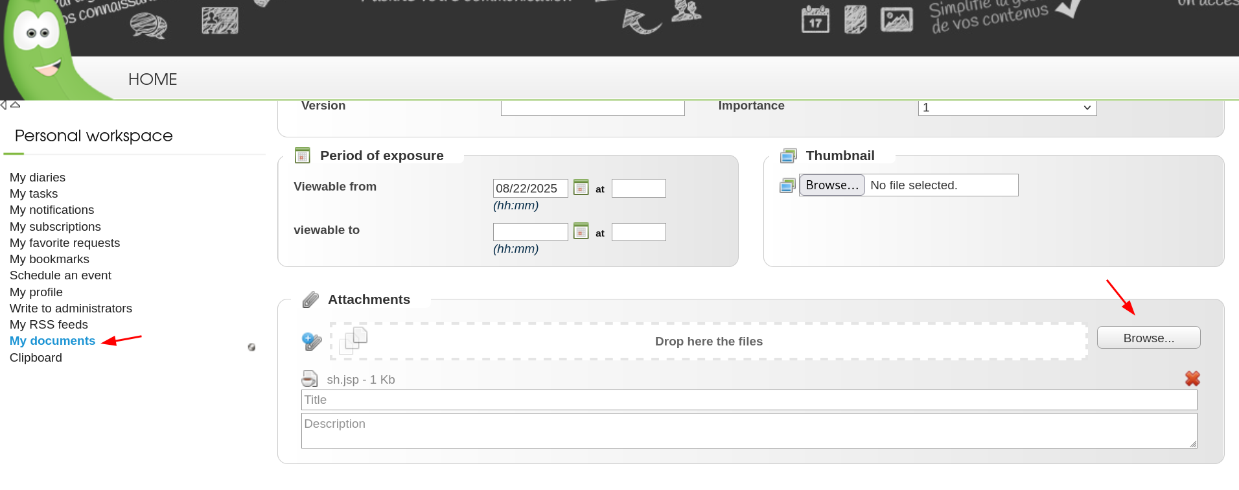The width and height of the screenshot is (1239, 490).
Task: Select Schedule an event in sidebar
Action: (x=60, y=275)
